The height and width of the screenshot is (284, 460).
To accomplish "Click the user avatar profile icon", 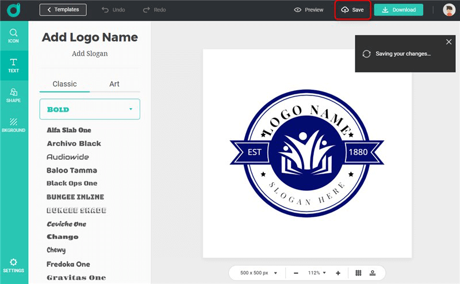I will pyautogui.click(x=448, y=10).
